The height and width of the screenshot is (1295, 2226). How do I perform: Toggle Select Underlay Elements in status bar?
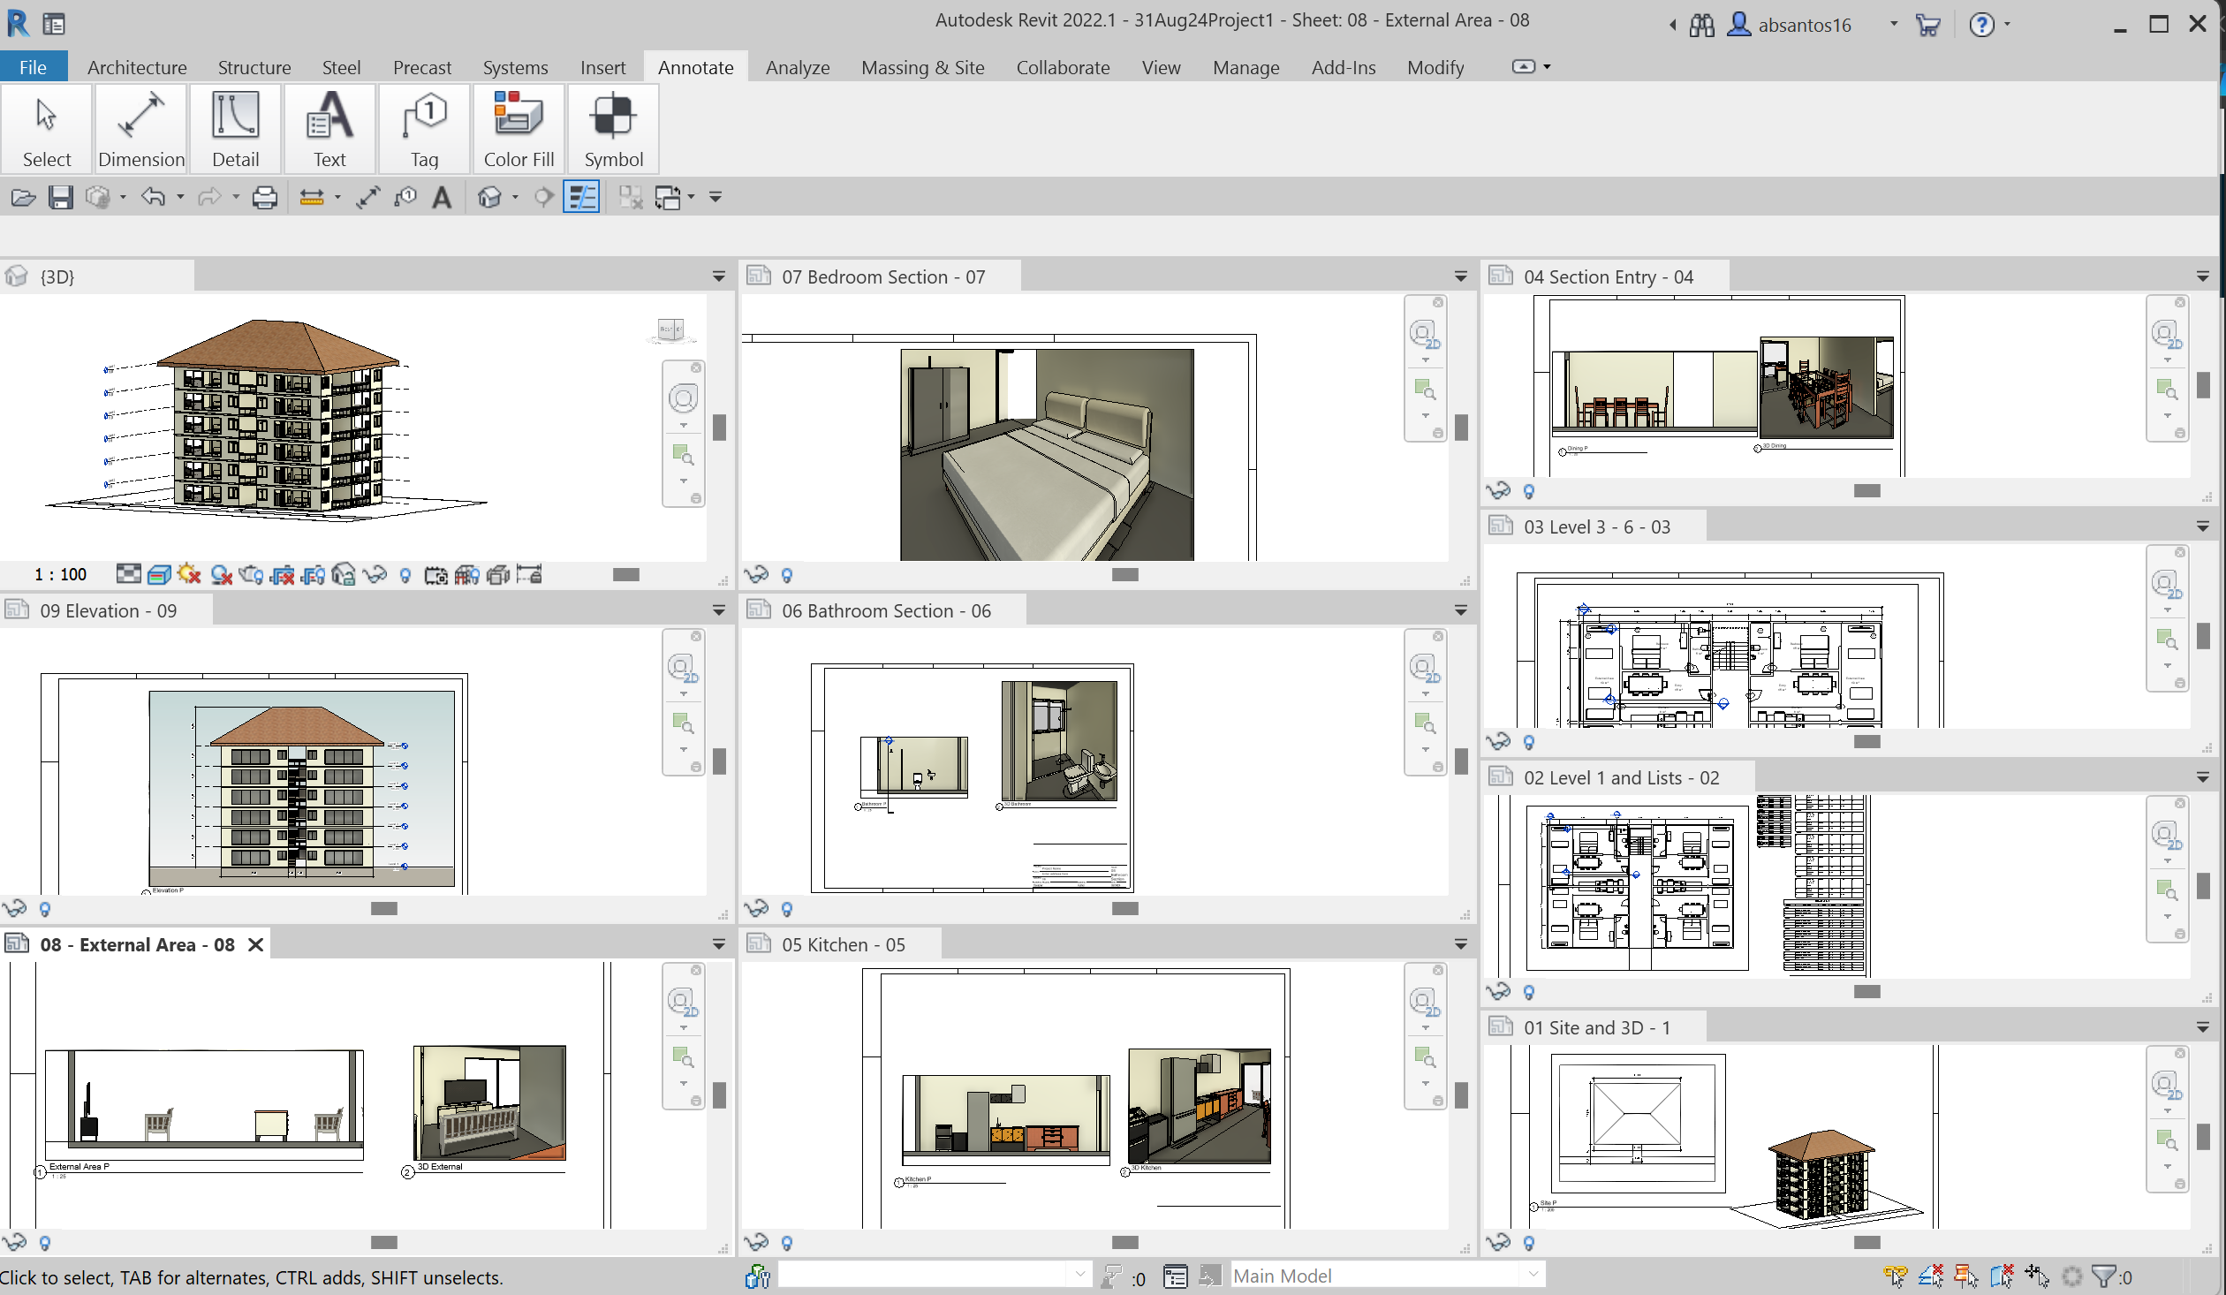click(x=1931, y=1276)
